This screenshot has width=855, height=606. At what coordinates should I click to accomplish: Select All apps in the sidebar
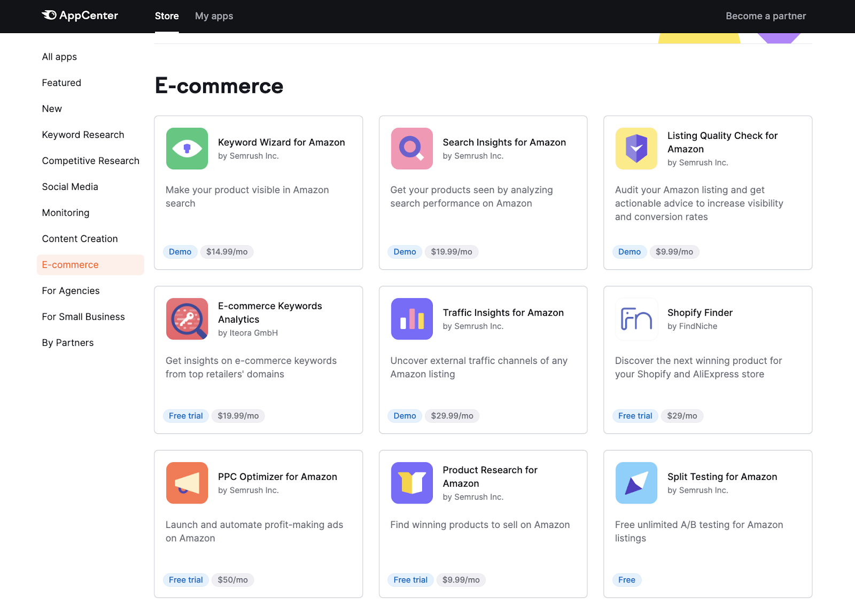pyautogui.click(x=59, y=57)
